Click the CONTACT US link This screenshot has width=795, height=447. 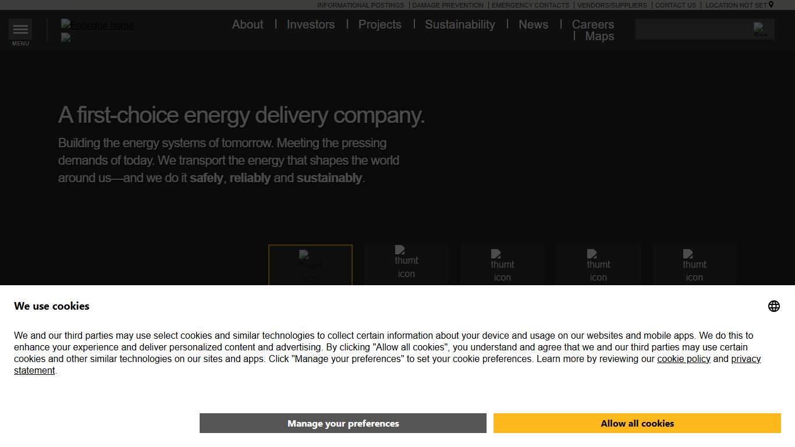[x=675, y=5]
